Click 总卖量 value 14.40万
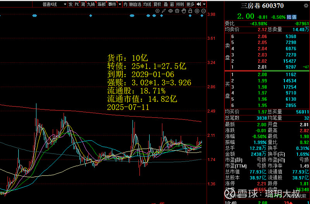310x204 pixels. (301, 30)
